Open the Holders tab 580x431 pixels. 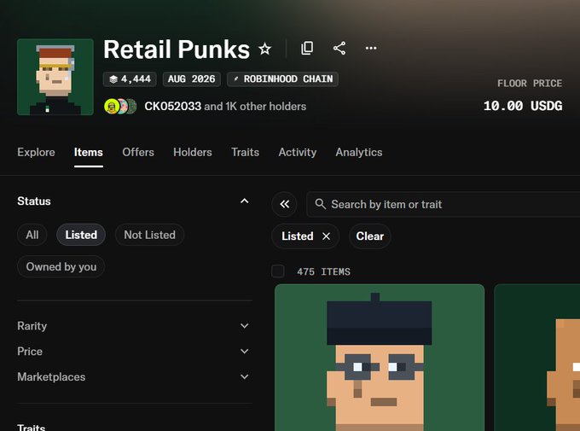tap(193, 152)
